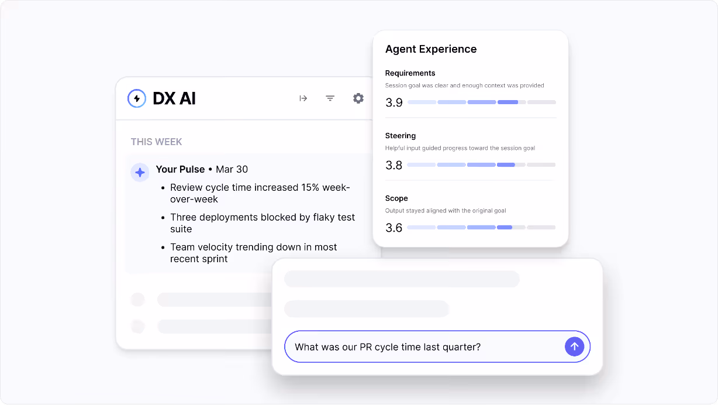Viewport: 718px width, 405px height.
Task: Click the Output stayed aligned description
Action: [x=446, y=211]
